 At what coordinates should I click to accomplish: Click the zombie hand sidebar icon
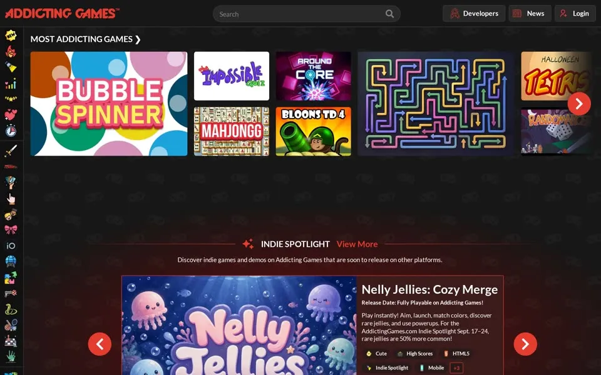[x=11, y=357]
